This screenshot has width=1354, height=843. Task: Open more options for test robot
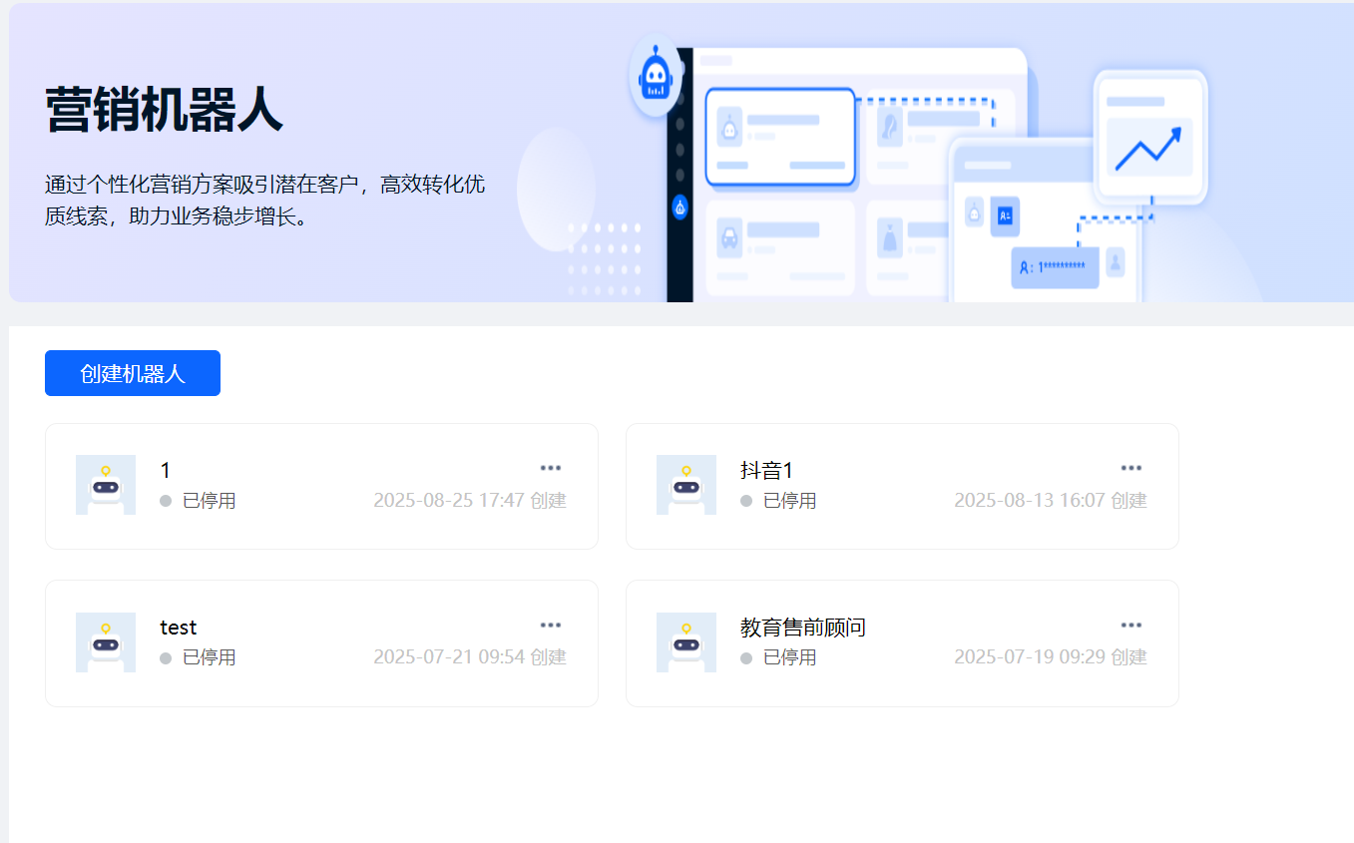tap(551, 626)
